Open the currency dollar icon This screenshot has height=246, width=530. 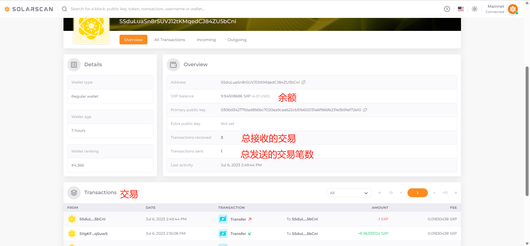click(447, 9)
